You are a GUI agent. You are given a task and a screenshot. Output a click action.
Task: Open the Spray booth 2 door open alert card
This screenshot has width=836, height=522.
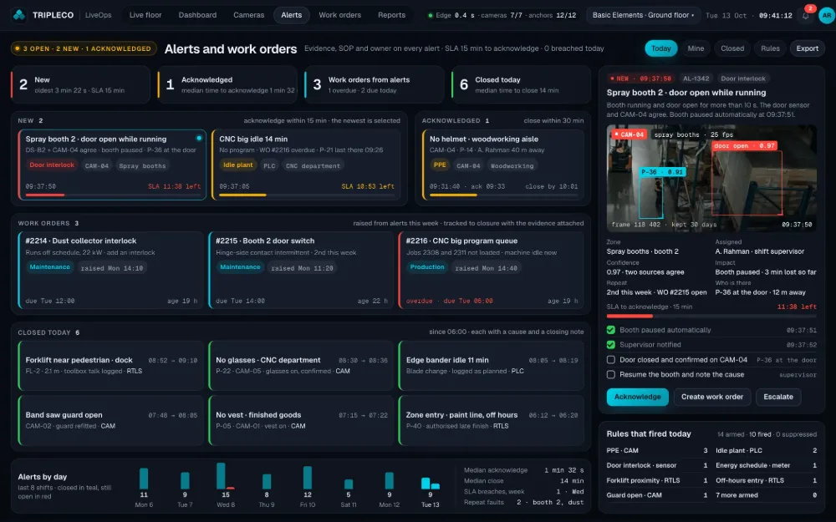pos(113,165)
